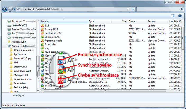
Task: Click the file list horizontal scrollbar thumb
Action: 105,91
